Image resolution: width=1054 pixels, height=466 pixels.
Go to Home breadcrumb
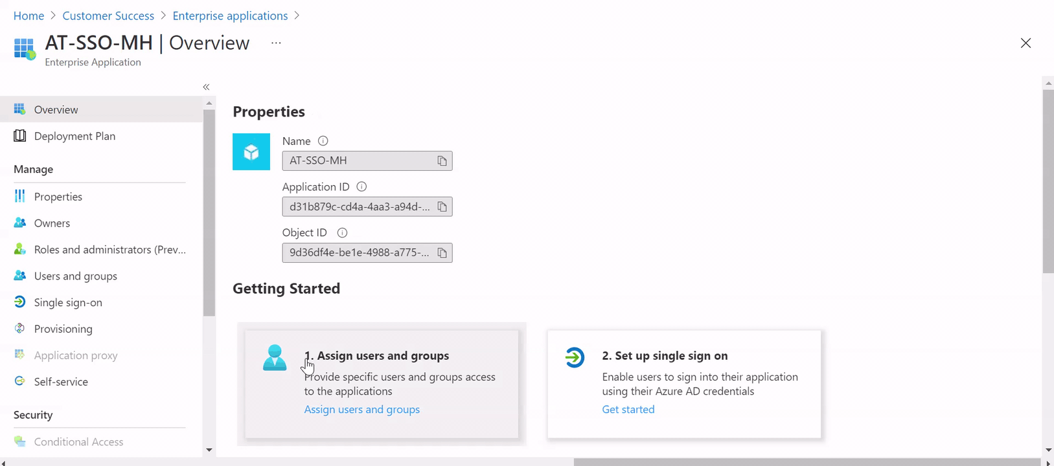click(x=29, y=16)
